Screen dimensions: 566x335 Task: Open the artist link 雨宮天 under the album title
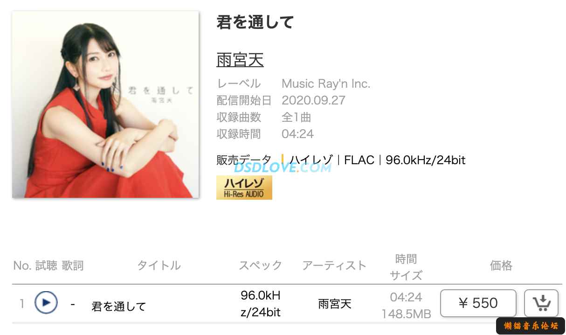click(240, 60)
